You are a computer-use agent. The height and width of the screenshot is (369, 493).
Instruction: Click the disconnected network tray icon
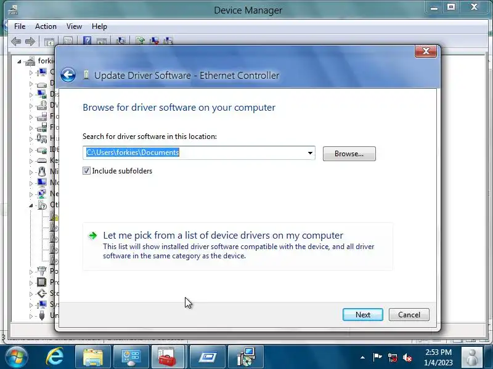[x=393, y=357]
